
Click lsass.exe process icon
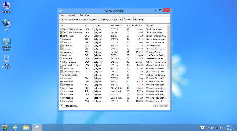pos(61,55)
